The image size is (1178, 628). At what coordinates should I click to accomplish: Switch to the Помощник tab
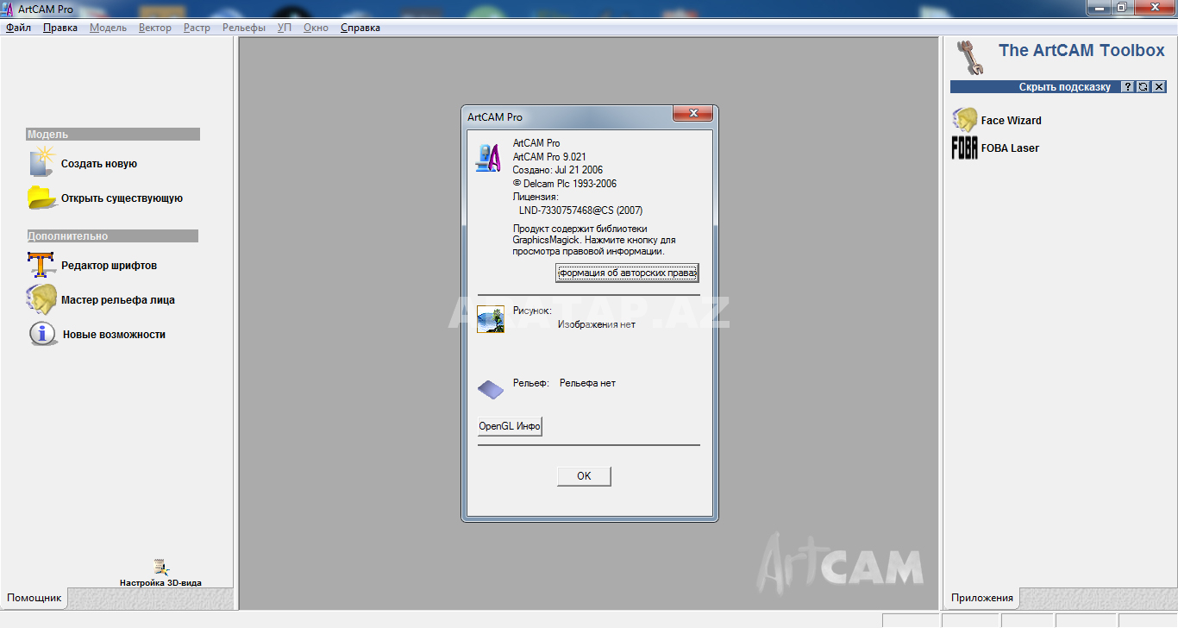point(34,598)
